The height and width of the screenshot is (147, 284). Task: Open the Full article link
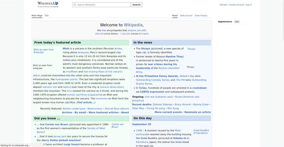[86, 102]
